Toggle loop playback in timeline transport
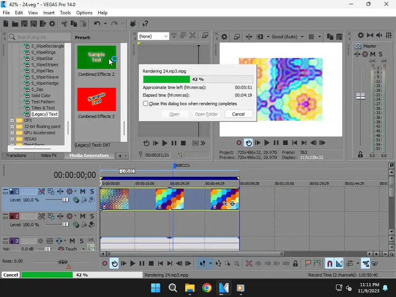 tap(114, 263)
